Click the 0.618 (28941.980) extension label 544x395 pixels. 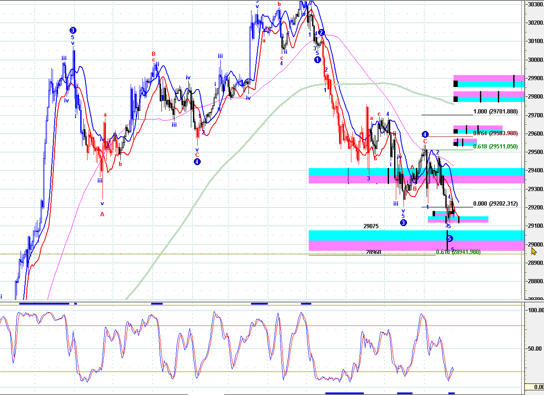(458, 252)
